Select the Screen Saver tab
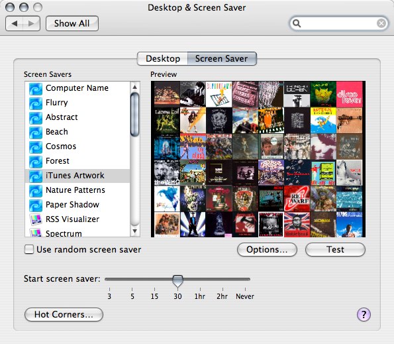The height and width of the screenshot is (344, 394). [222, 58]
